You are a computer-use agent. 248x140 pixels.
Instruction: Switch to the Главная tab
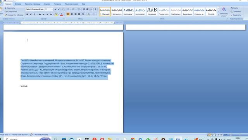click(8, 4)
